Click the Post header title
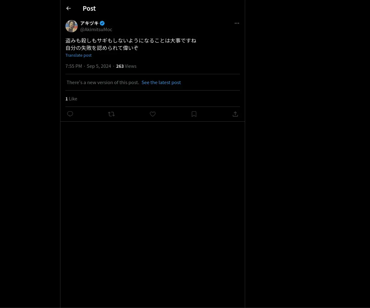 (89, 8)
